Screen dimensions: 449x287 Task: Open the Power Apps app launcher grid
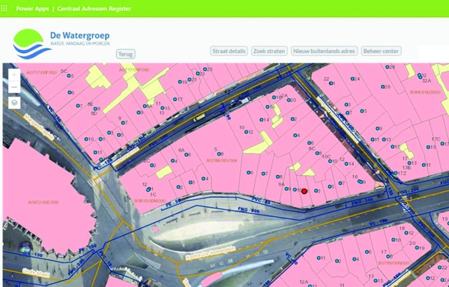(x=6, y=9)
